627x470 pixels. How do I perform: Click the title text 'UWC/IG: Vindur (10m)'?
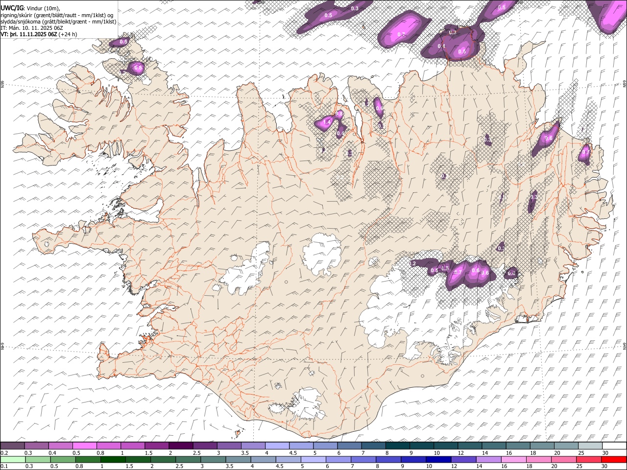30,8
